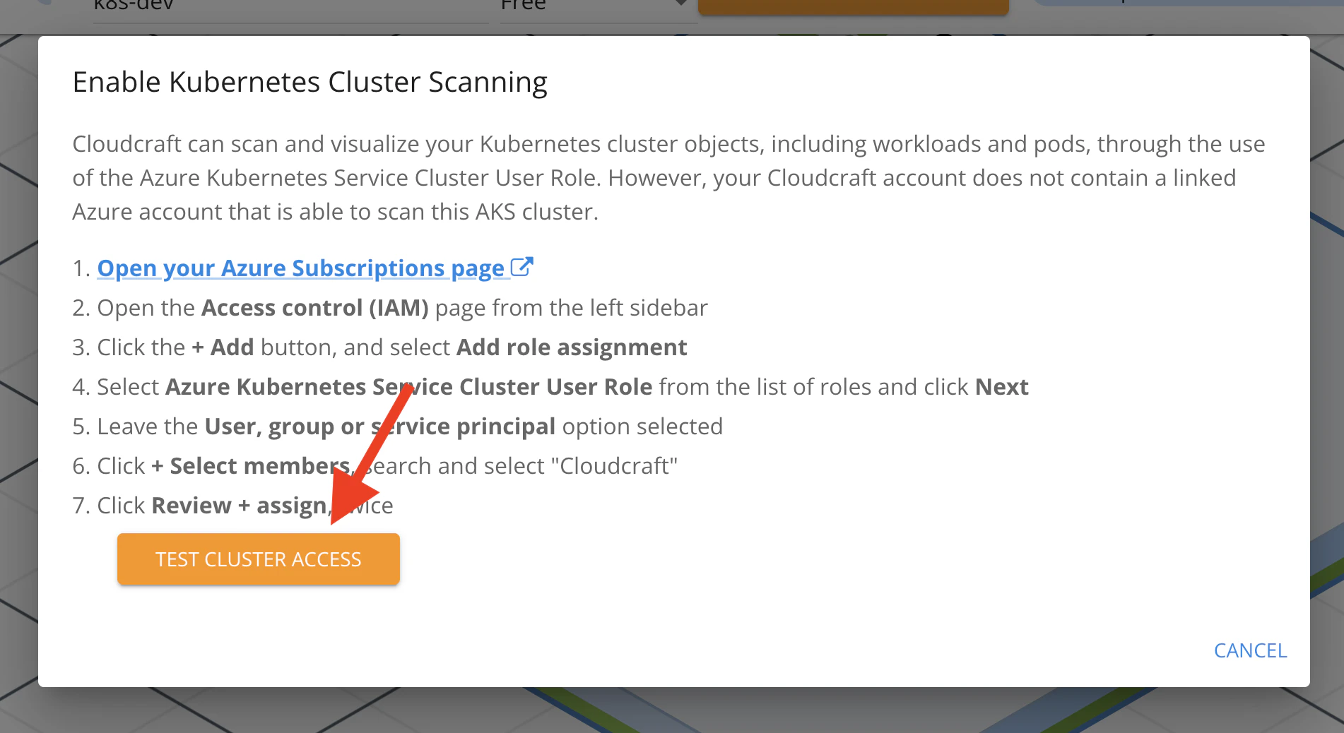Viewport: 1344px width, 733px height.
Task: Click the bold "Next" word in step 4
Action: (x=1001, y=387)
